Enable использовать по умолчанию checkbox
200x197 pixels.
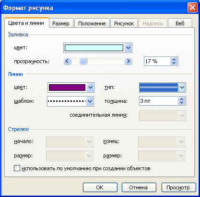[17, 168]
